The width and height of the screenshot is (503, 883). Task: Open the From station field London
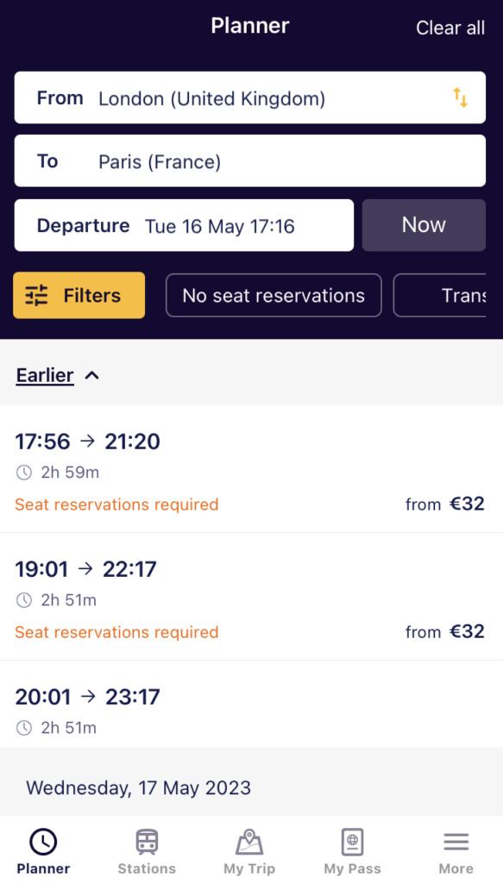[x=250, y=97]
